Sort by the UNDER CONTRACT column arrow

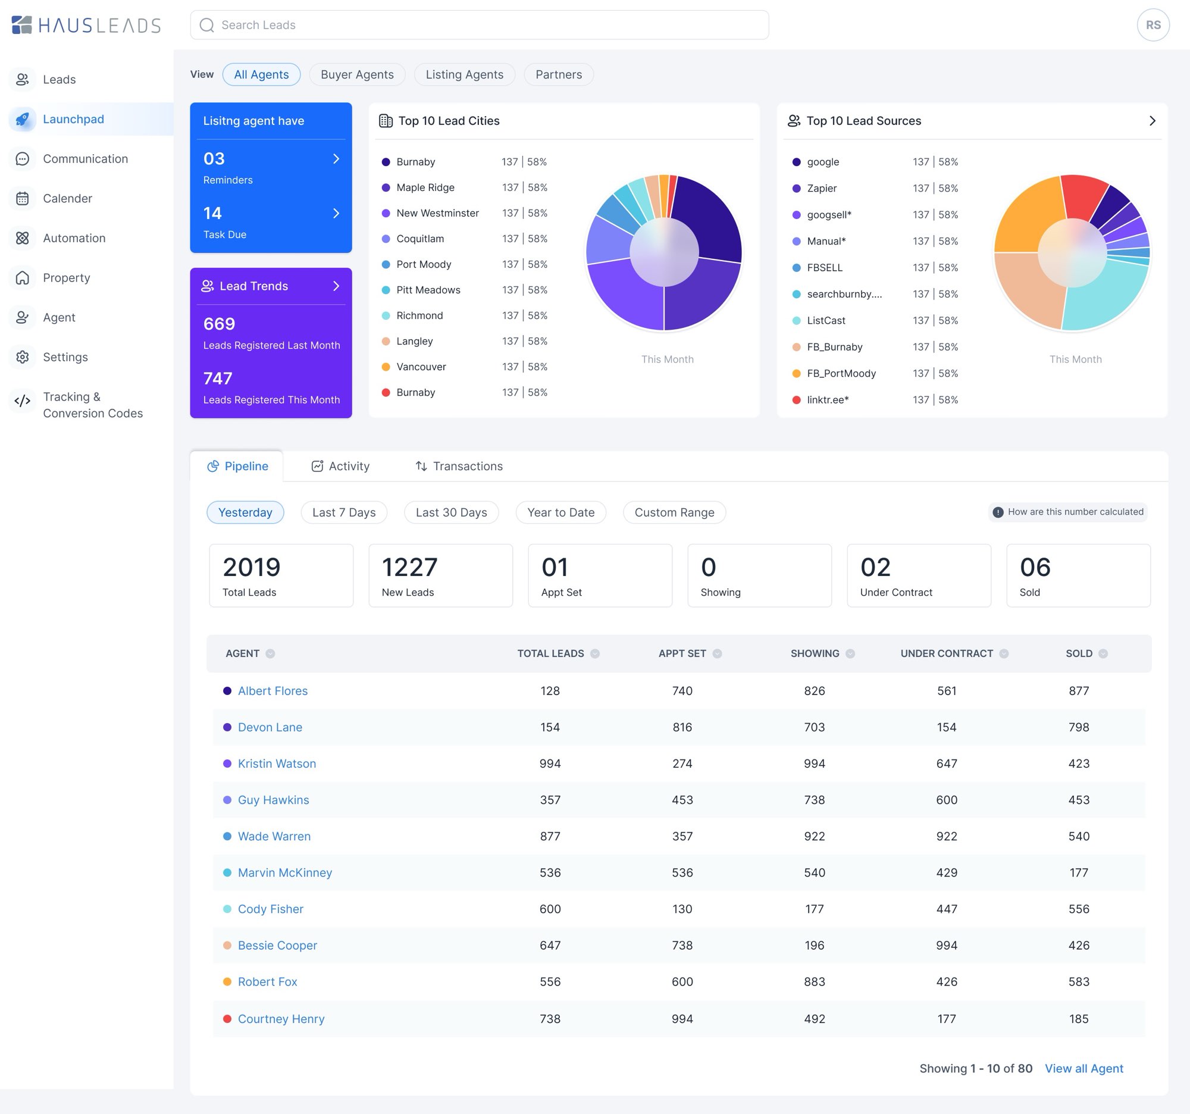click(x=1004, y=653)
